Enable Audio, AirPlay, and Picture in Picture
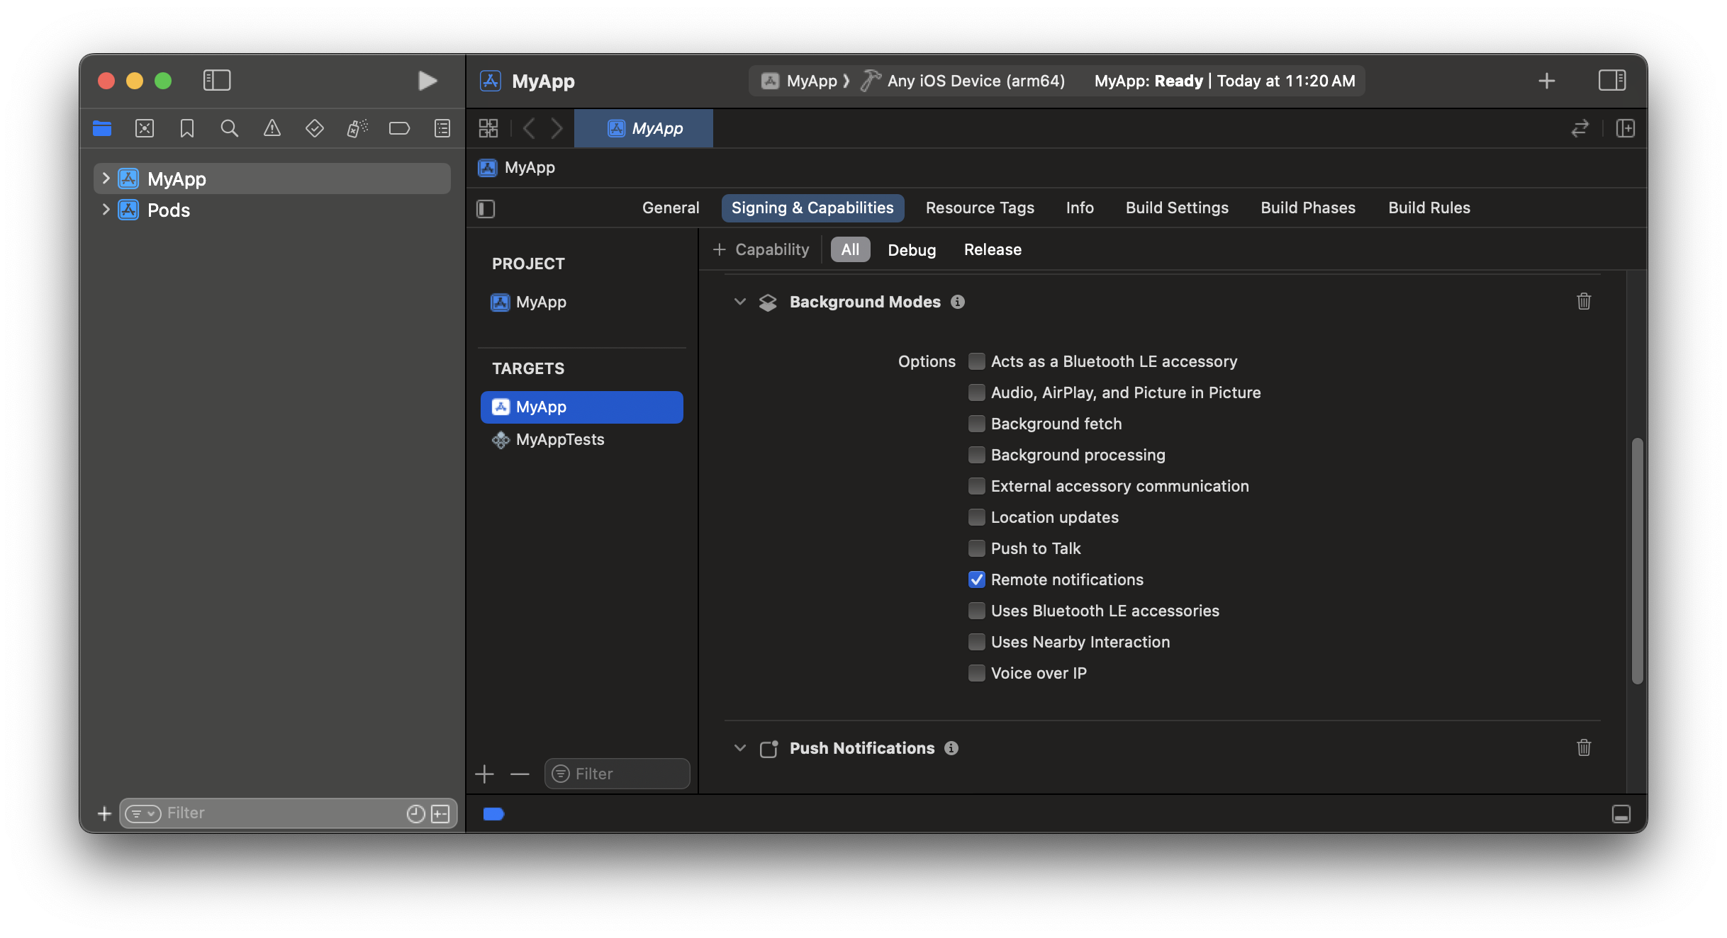The image size is (1727, 938). click(977, 392)
